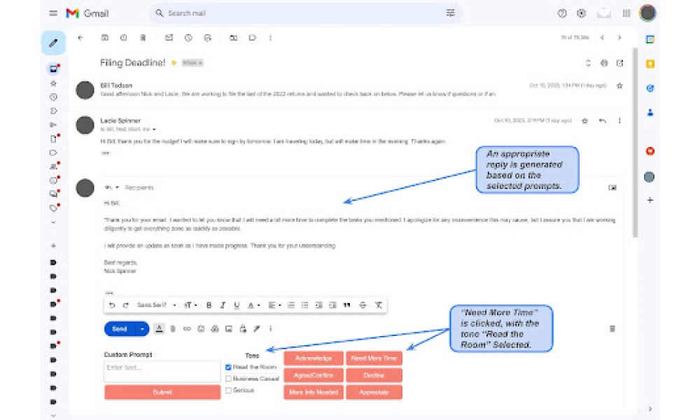Report this conversation as spam
This screenshot has width=700, height=420.
tap(124, 38)
